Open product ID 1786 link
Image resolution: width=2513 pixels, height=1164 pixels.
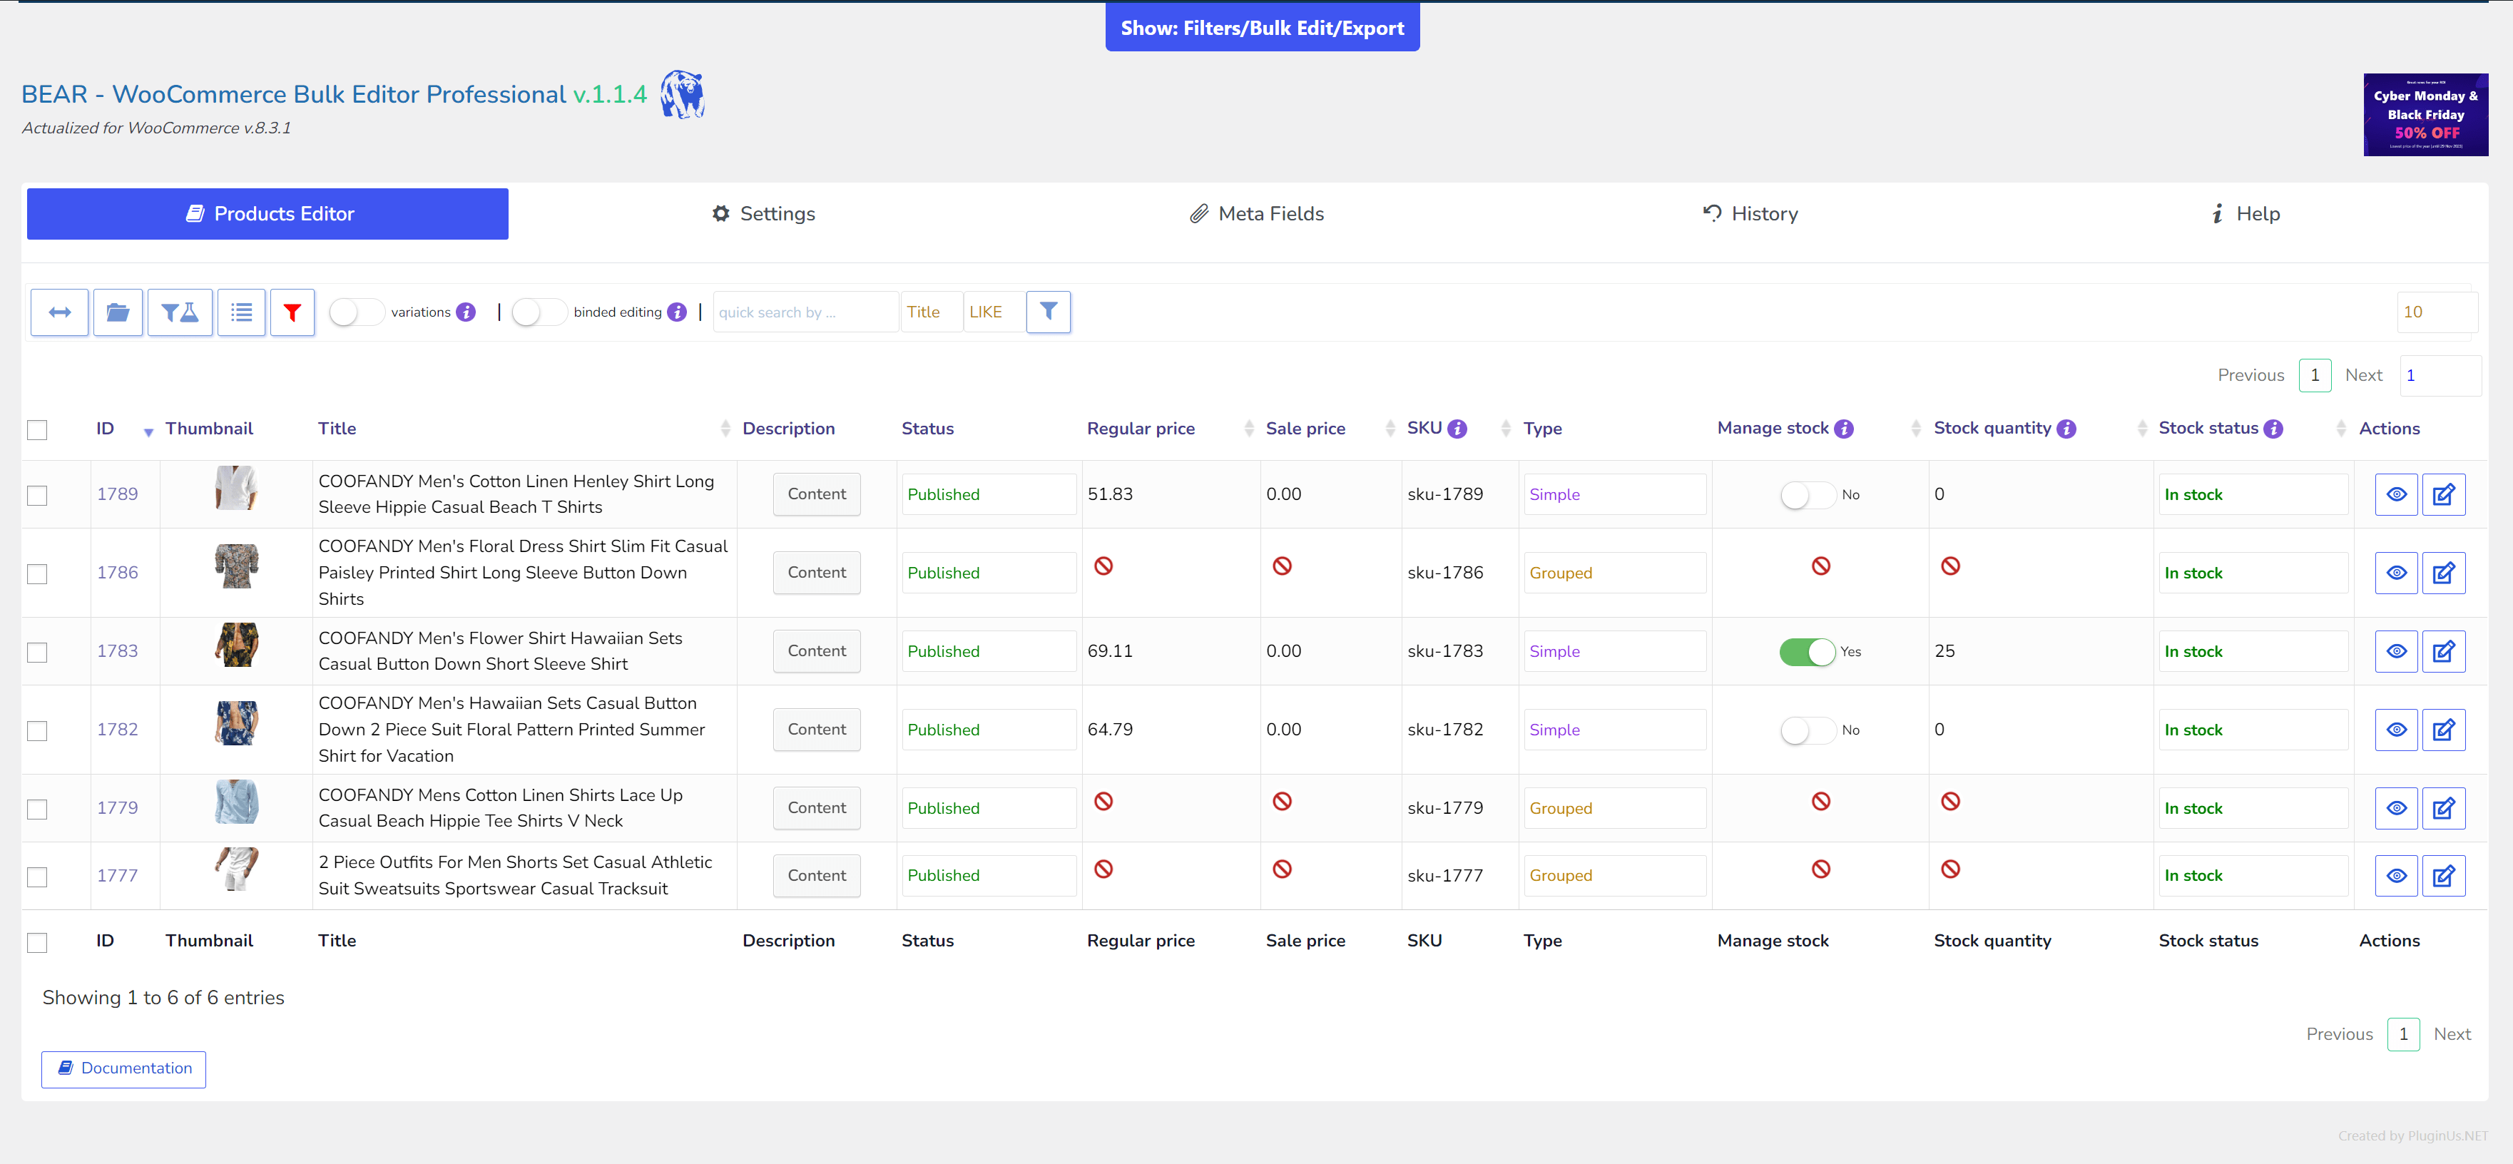pos(117,573)
